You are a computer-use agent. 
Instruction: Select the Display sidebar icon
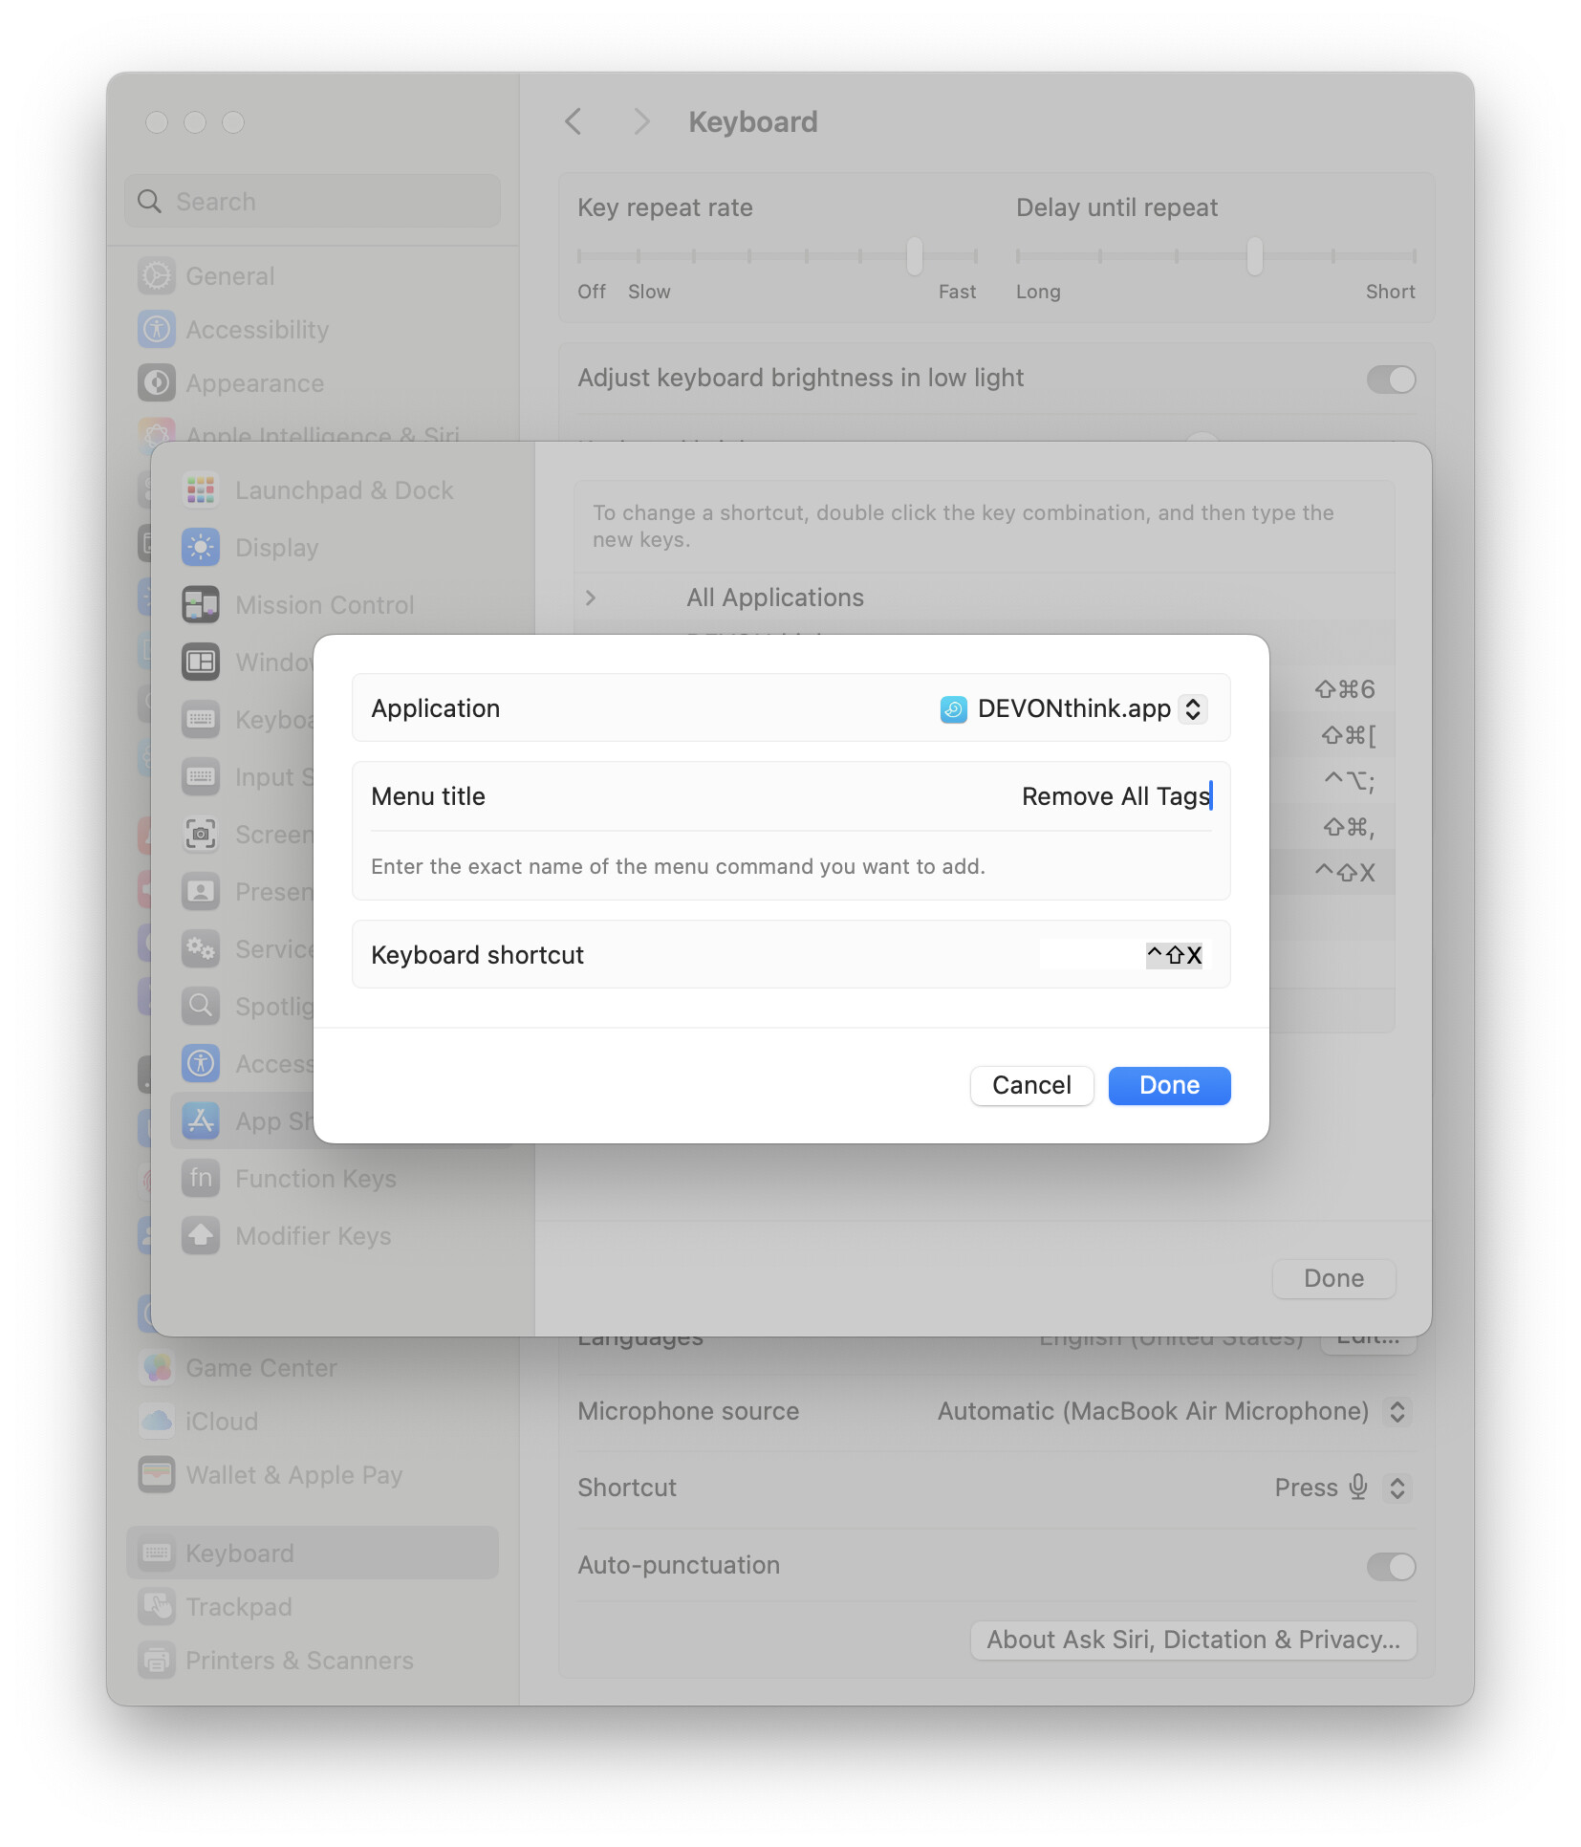(x=201, y=548)
